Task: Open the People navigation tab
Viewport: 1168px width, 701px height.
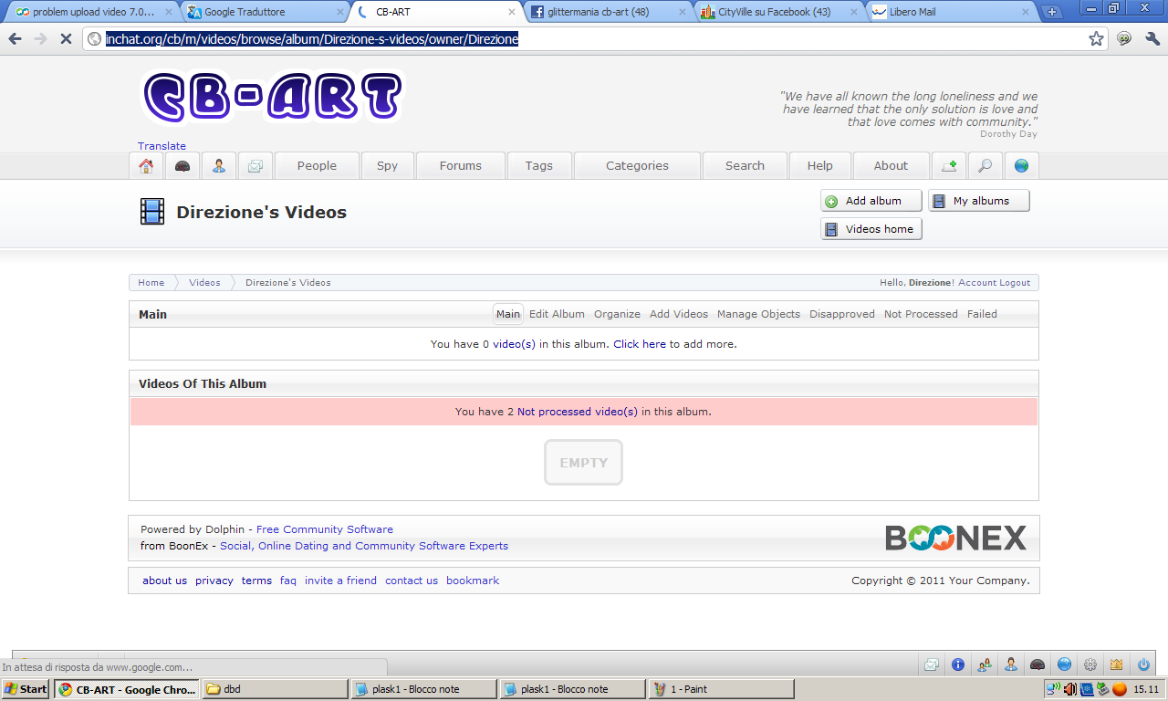Action: pos(317,166)
